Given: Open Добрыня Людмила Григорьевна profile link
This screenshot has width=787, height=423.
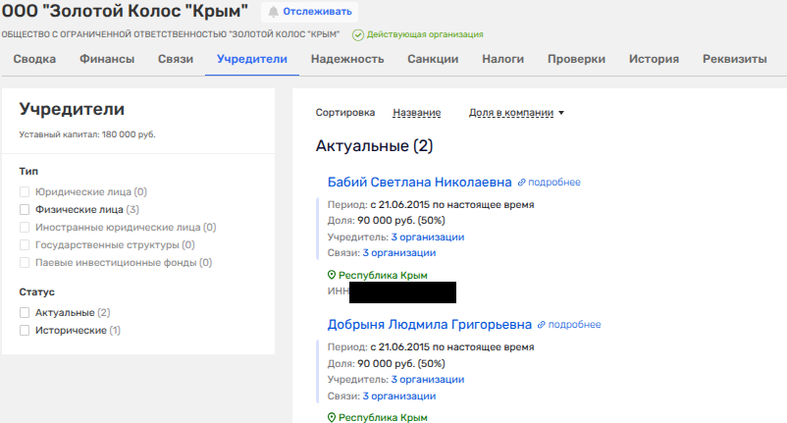Looking at the screenshot, I should (x=429, y=324).
